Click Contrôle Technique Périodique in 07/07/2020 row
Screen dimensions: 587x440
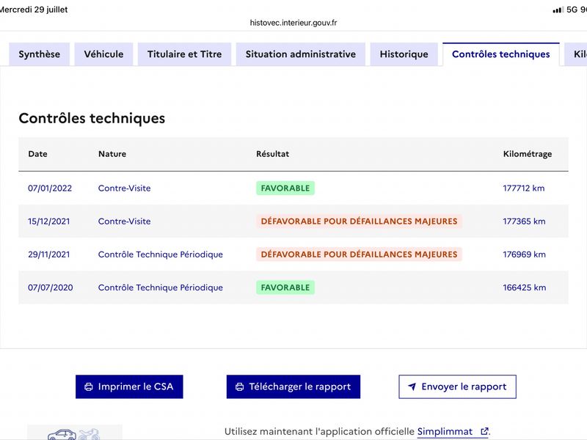click(161, 287)
